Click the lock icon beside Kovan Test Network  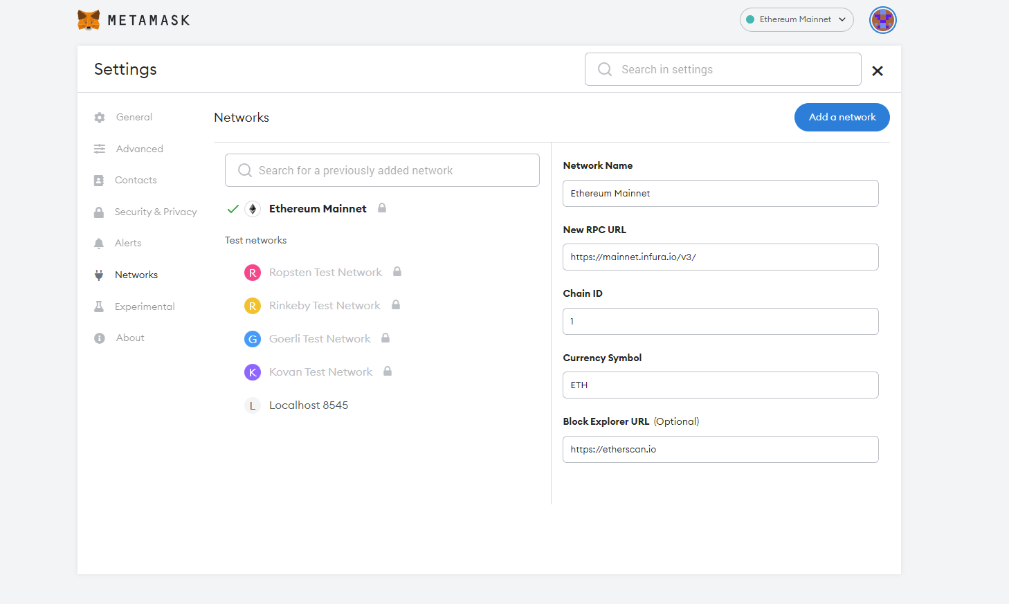pos(388,371)
